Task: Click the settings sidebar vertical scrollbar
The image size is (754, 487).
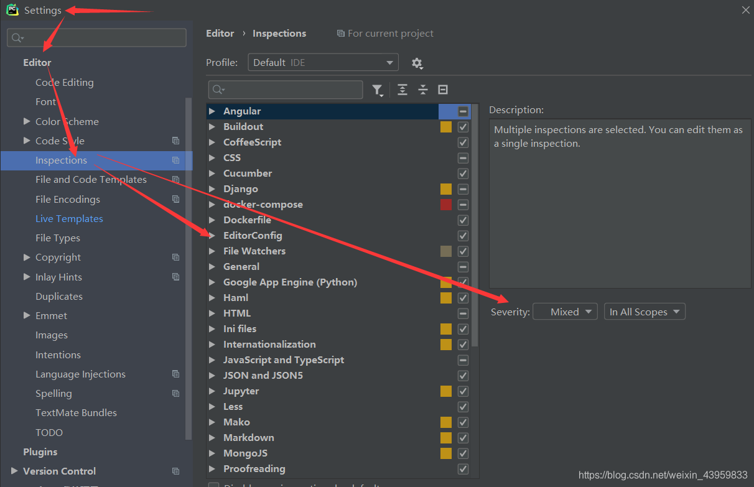Action: coord(189,269)
